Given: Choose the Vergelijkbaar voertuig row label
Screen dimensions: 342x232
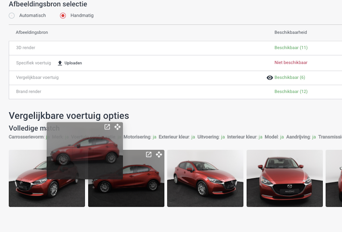Looking at the screenshot, I should 37,77.
